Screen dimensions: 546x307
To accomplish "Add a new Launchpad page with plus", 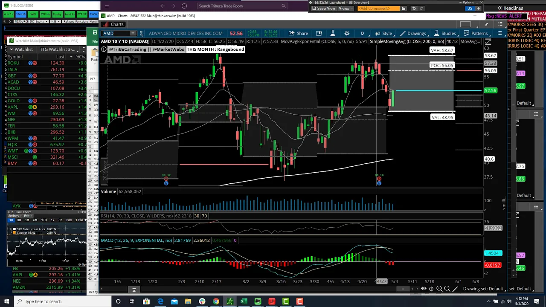I will pos(478,9).
